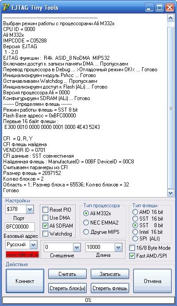Screen dimensions: 177x306
Task: Choose SPI (ALI) flash type
Action: coord(135,239)
